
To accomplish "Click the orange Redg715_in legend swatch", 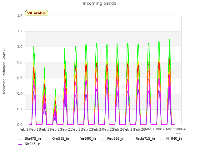I will coord(131,139).
